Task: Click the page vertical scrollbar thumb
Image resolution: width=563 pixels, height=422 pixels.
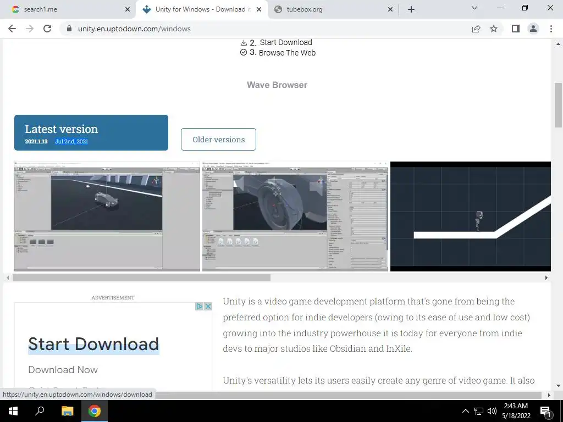Action: pos(558,105)
